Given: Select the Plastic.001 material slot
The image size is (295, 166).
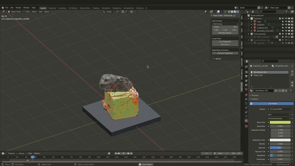Looking at the screenshot, I should point(269,75).
